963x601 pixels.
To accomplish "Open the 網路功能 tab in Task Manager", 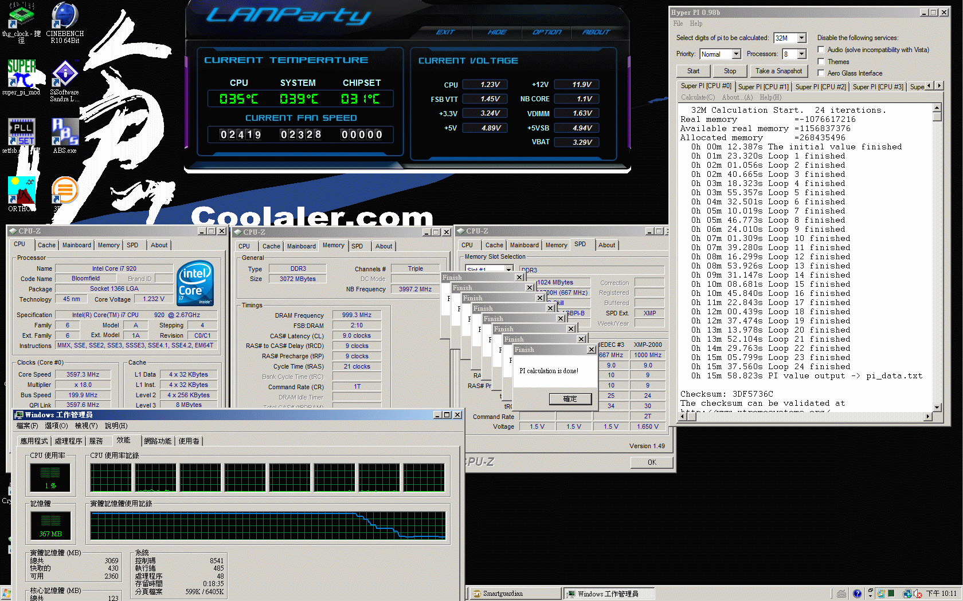I will click(158, 441).
